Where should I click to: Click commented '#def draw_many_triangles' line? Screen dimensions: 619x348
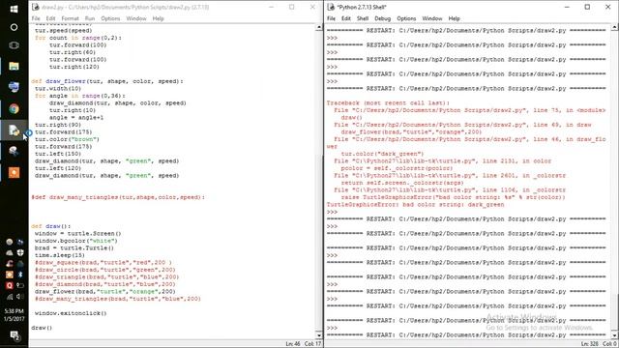tap(118, 197)
